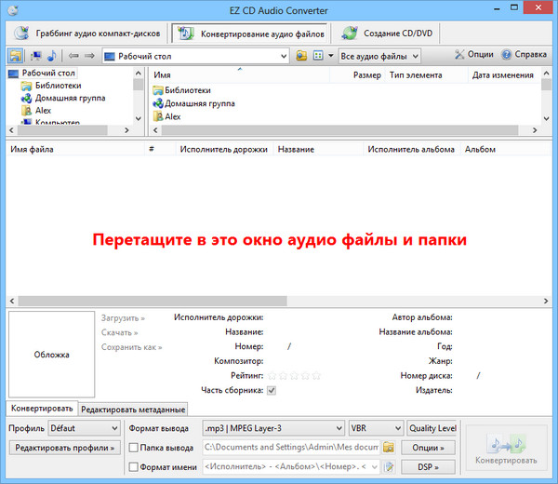Click Alex in the file list
Viewport: 558px width, 484px height.
tap(166, 116)
